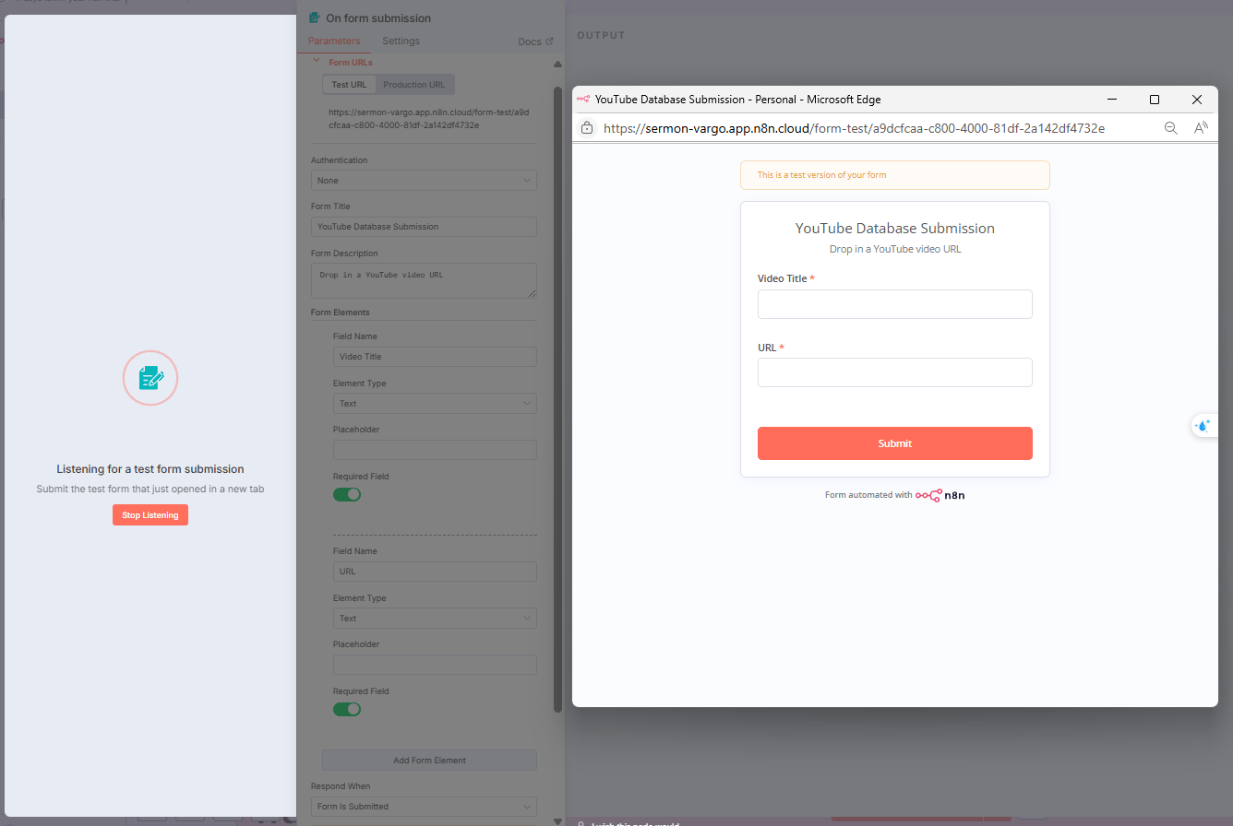
Task: Click the parameters panel scrollbar thumb
Action: coord(557,398)
